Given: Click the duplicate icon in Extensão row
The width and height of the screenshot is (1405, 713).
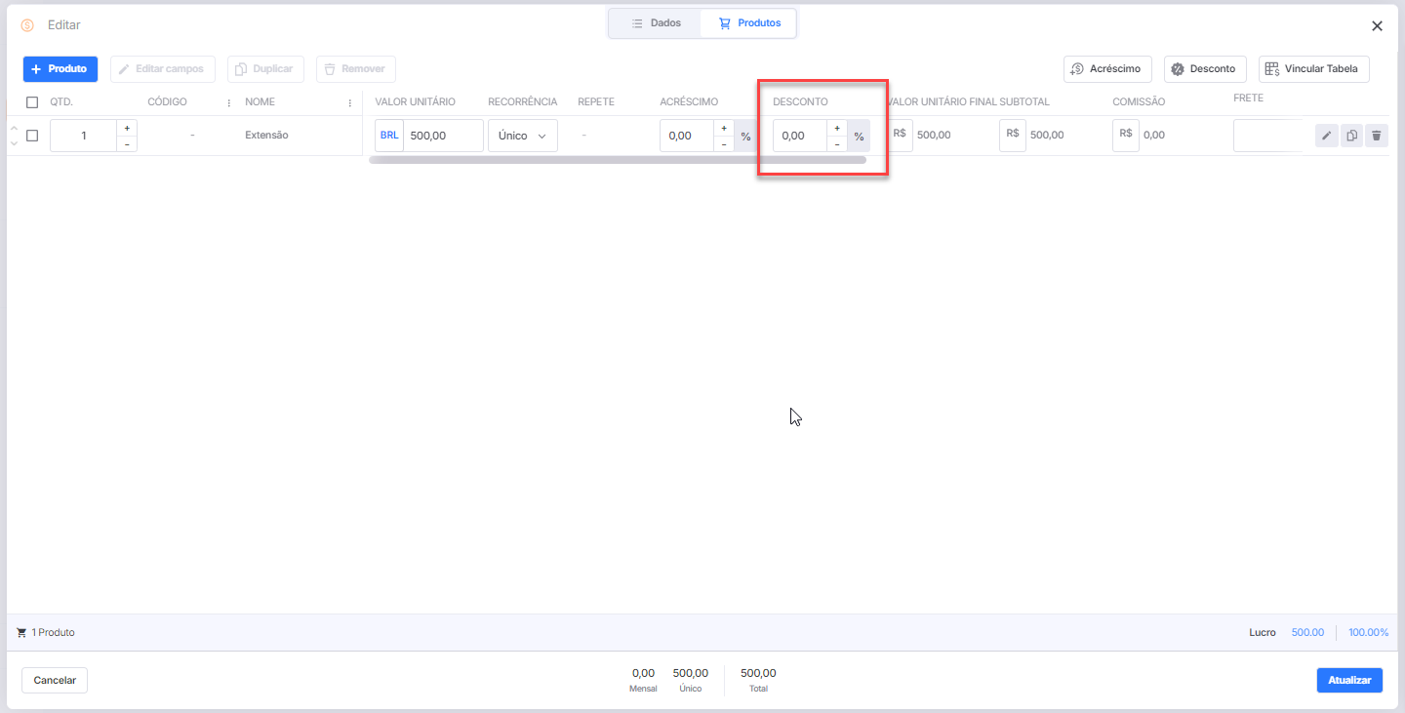Looking at the screenshot, I should tap(1351, 136).
